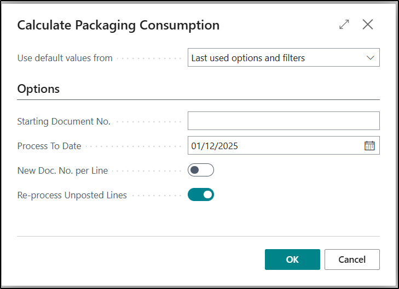Click the 'Use default values from' label
Viewport: 399px width, 289px height.
point(65,58)
